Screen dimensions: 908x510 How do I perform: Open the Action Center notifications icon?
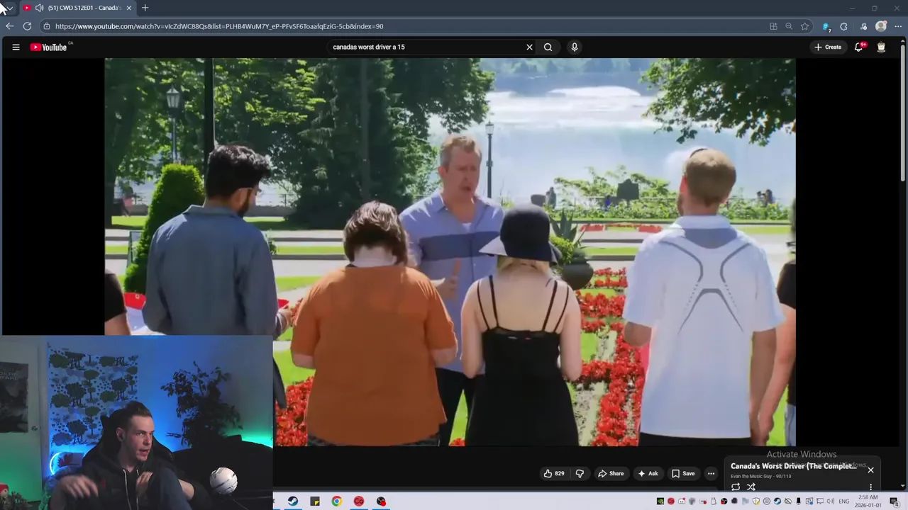[894, 501]
